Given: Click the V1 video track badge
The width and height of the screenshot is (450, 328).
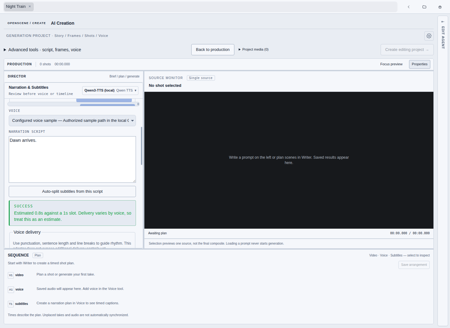Looking at the screenshot, I should [x=11, y=275].
